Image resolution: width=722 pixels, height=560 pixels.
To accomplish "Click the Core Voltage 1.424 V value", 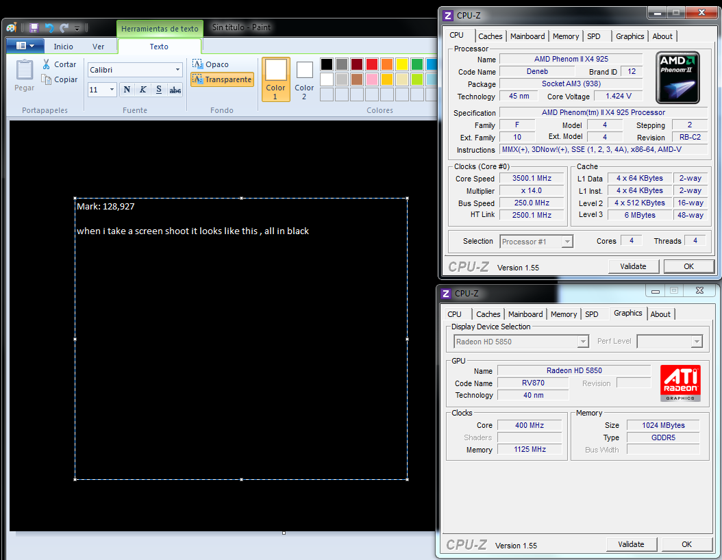I will 618,96.
